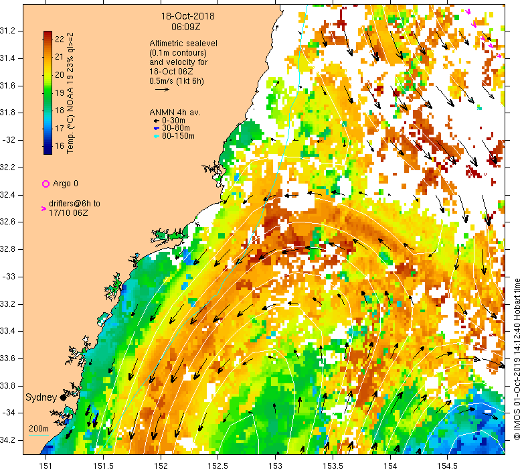Click the latitude axis label 32.4
The height and width of the screenshot is (469, 522).
click(x=7, y=195)
